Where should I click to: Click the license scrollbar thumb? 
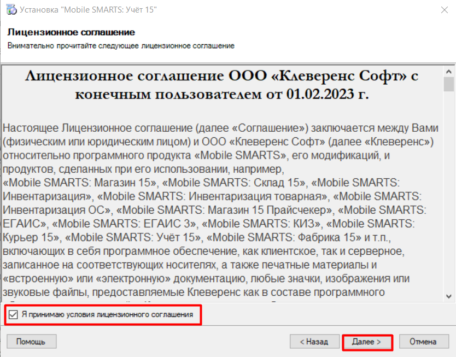pos(448,84)
